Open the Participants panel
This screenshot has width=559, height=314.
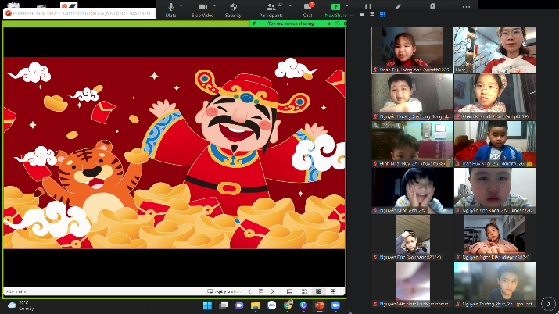point(271,7)
